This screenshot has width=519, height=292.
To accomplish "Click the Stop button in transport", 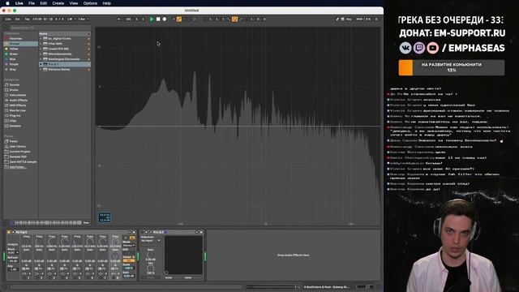I will (158, 19).
